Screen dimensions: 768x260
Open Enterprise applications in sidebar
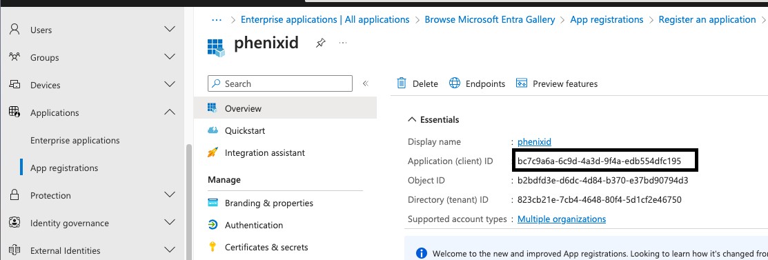tap(75, 141)
